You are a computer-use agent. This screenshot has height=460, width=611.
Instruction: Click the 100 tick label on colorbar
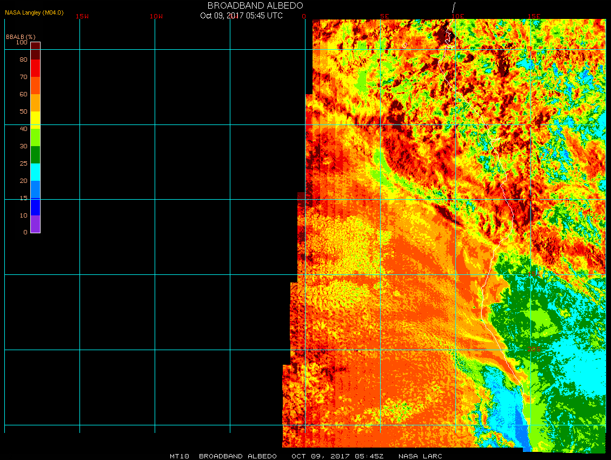(x=22, y=42)
